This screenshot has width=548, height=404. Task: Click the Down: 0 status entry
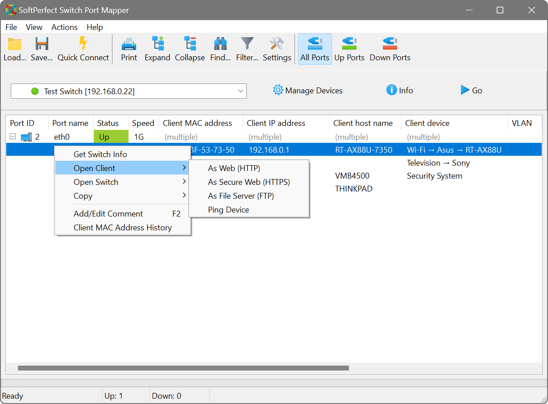point(166,396)
